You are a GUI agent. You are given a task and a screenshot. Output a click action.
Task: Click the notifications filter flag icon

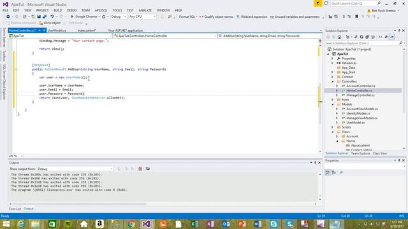pyautogui.click(x=317, y=3)
